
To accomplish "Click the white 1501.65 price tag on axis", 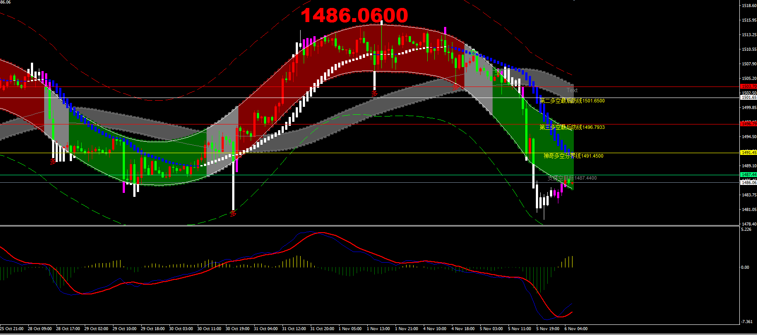I will tap(749, 98).
